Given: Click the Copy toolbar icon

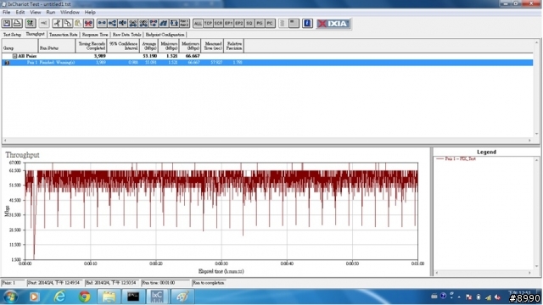Looking at the screenshot, I should coord(68,23).
